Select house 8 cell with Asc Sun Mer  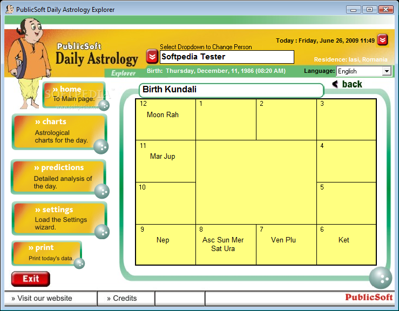coord(226,245)
